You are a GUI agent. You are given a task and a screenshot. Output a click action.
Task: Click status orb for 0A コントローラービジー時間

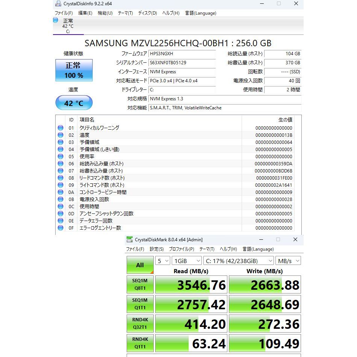[61, 192]
